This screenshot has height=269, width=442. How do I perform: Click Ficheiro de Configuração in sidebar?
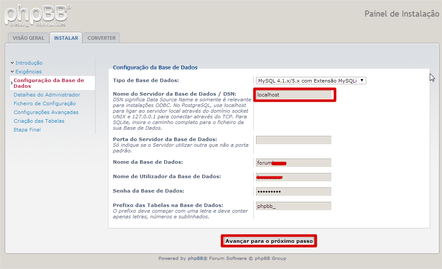pos(45,103)
